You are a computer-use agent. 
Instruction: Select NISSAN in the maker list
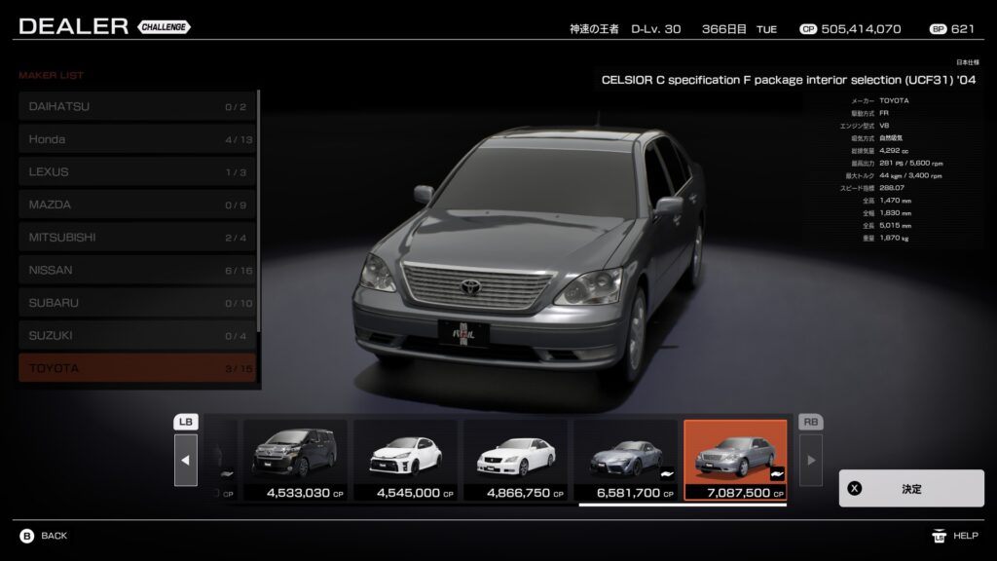(x=137, y=270)
